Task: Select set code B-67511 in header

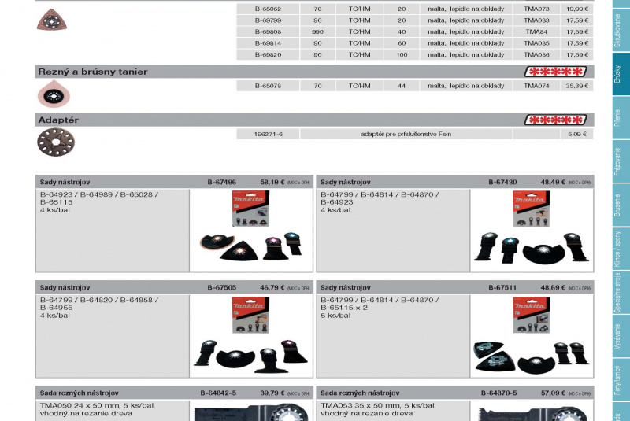Action: pos(502,288)
